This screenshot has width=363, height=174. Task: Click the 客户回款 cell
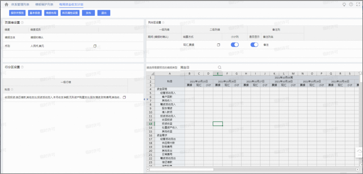coord(170,97)
